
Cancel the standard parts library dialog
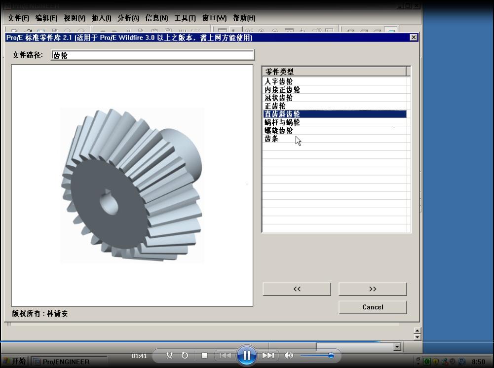point(373,307)
